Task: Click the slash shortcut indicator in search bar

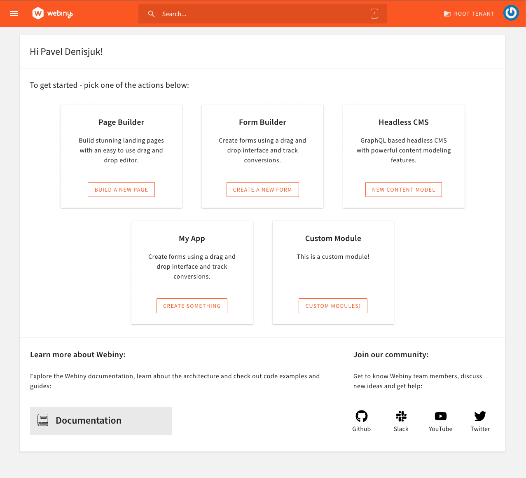Action: click(374, 13)
